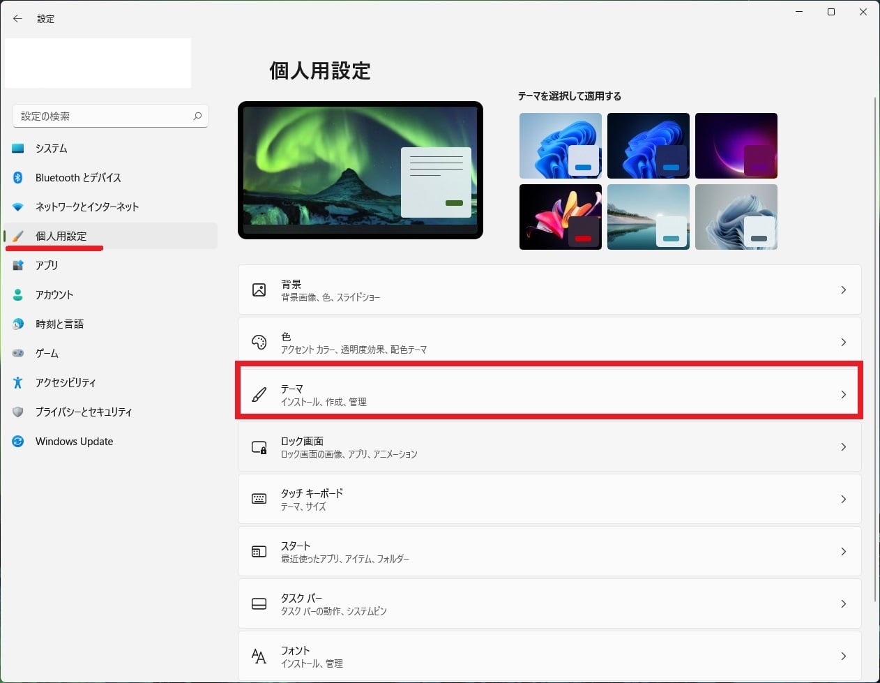Click the スタート menu icon
This screenshot has height=683, width=880.
259,552
